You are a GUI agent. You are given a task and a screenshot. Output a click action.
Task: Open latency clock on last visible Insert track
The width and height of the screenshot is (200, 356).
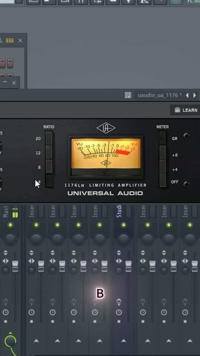185,313
